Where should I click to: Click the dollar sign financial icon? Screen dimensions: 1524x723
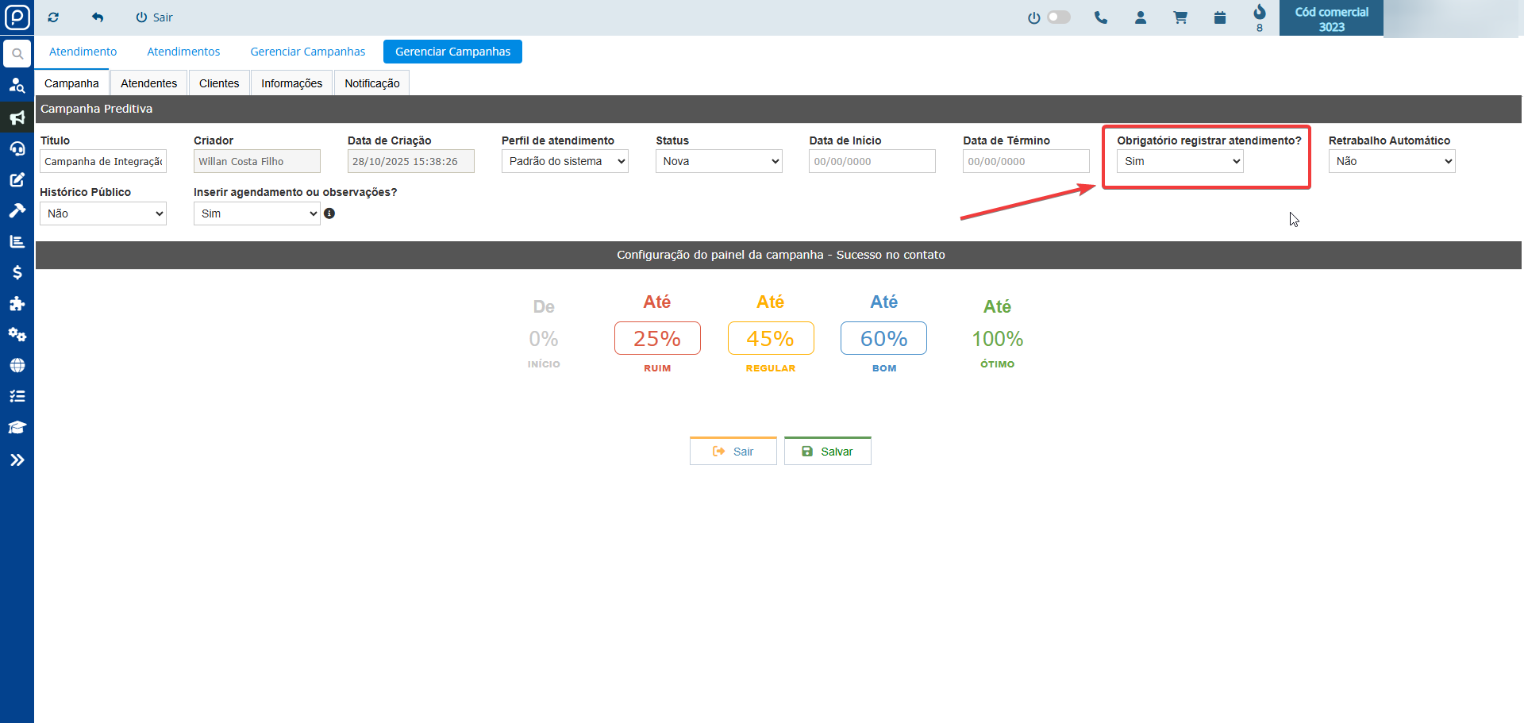click(x=17, y=272)
